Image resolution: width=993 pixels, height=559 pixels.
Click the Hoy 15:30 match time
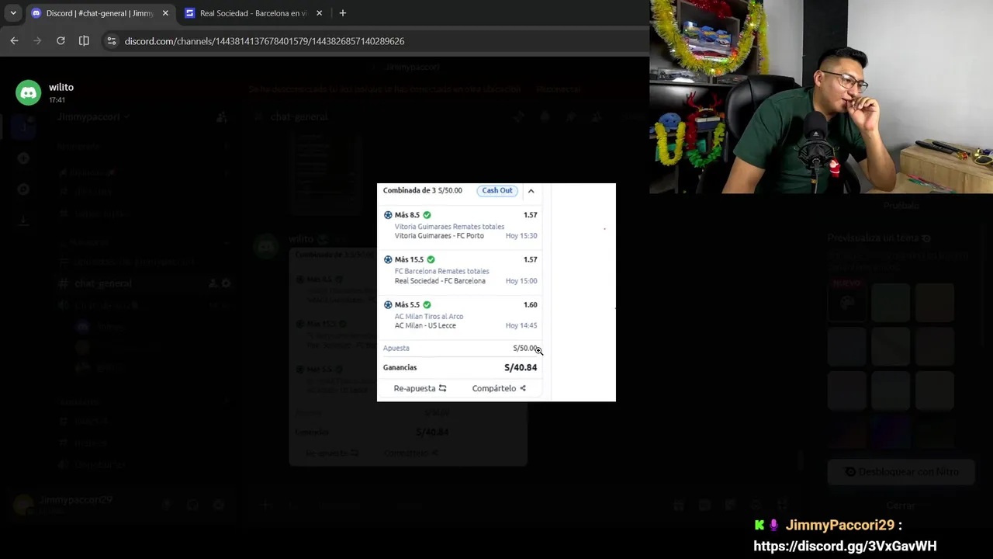click(x=521, y=235)
